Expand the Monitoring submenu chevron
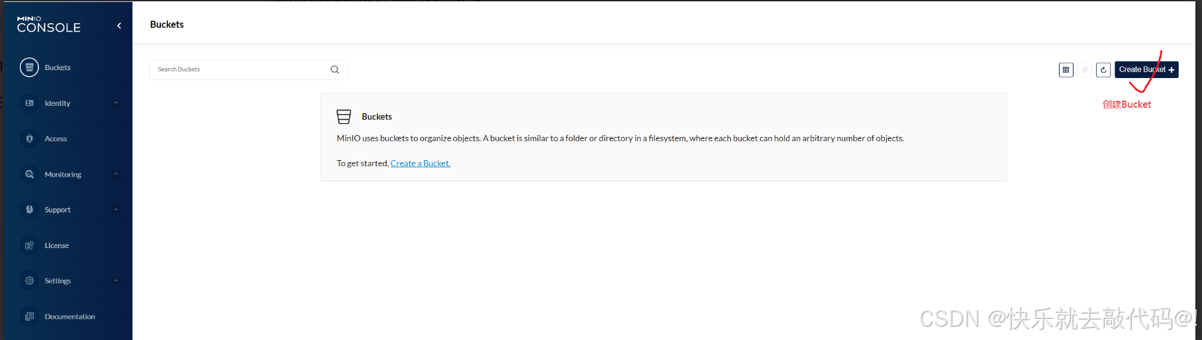This screenshot has height=340, width=1202. [116, 175]
